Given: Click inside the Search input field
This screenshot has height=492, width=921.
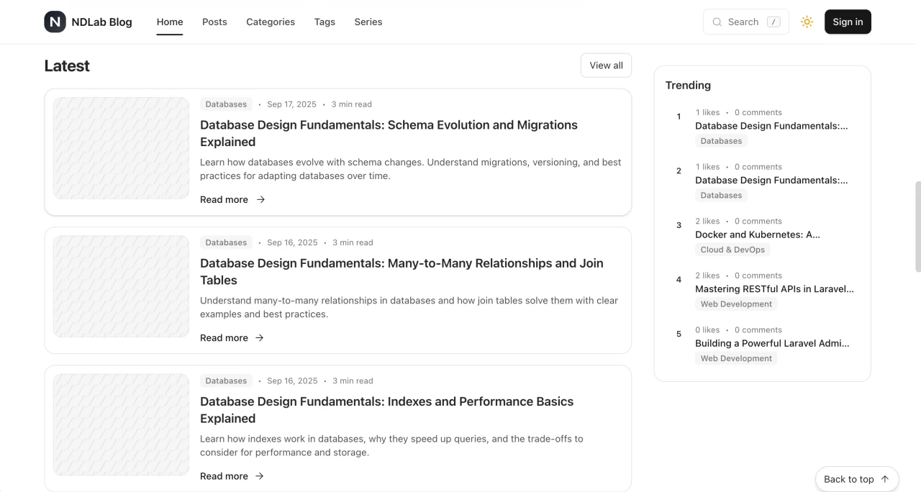Looking at the screenshot, I should (x=745, y=22).
